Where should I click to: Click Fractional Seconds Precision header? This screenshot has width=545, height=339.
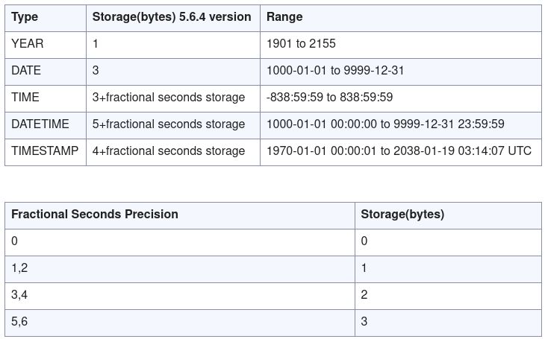(95, 214)
